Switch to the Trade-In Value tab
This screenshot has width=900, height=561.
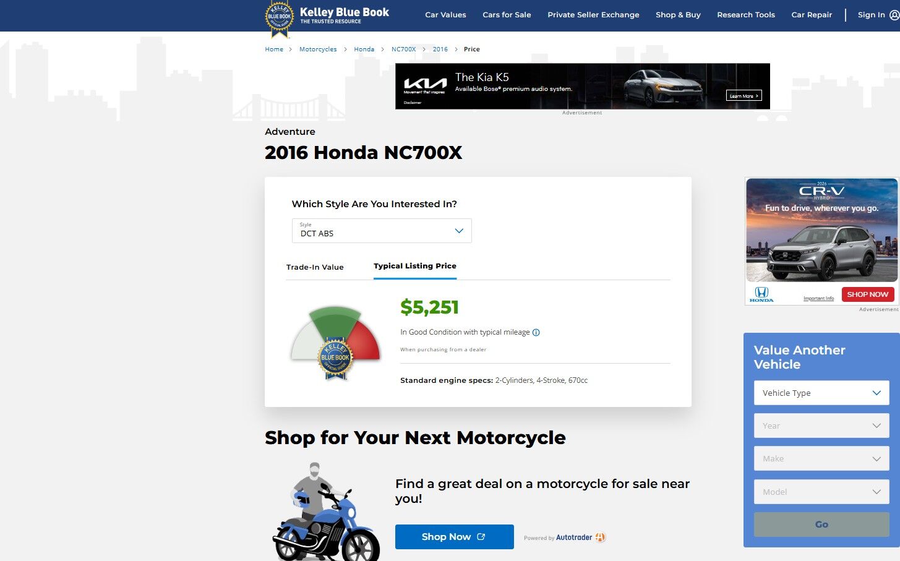point(315,267)
